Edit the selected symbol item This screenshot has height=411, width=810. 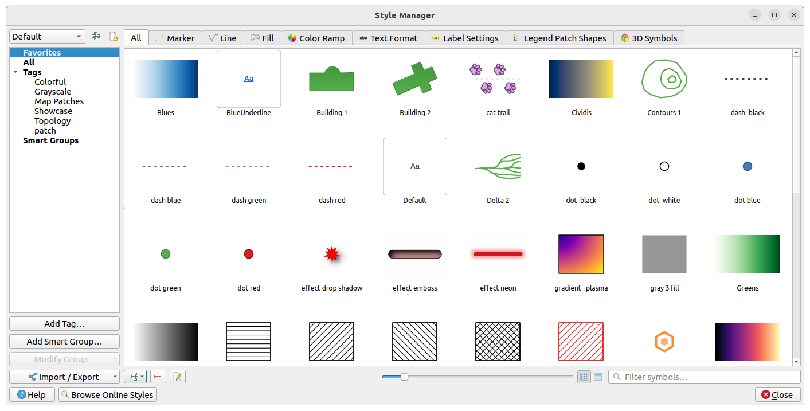click(177, 377)
